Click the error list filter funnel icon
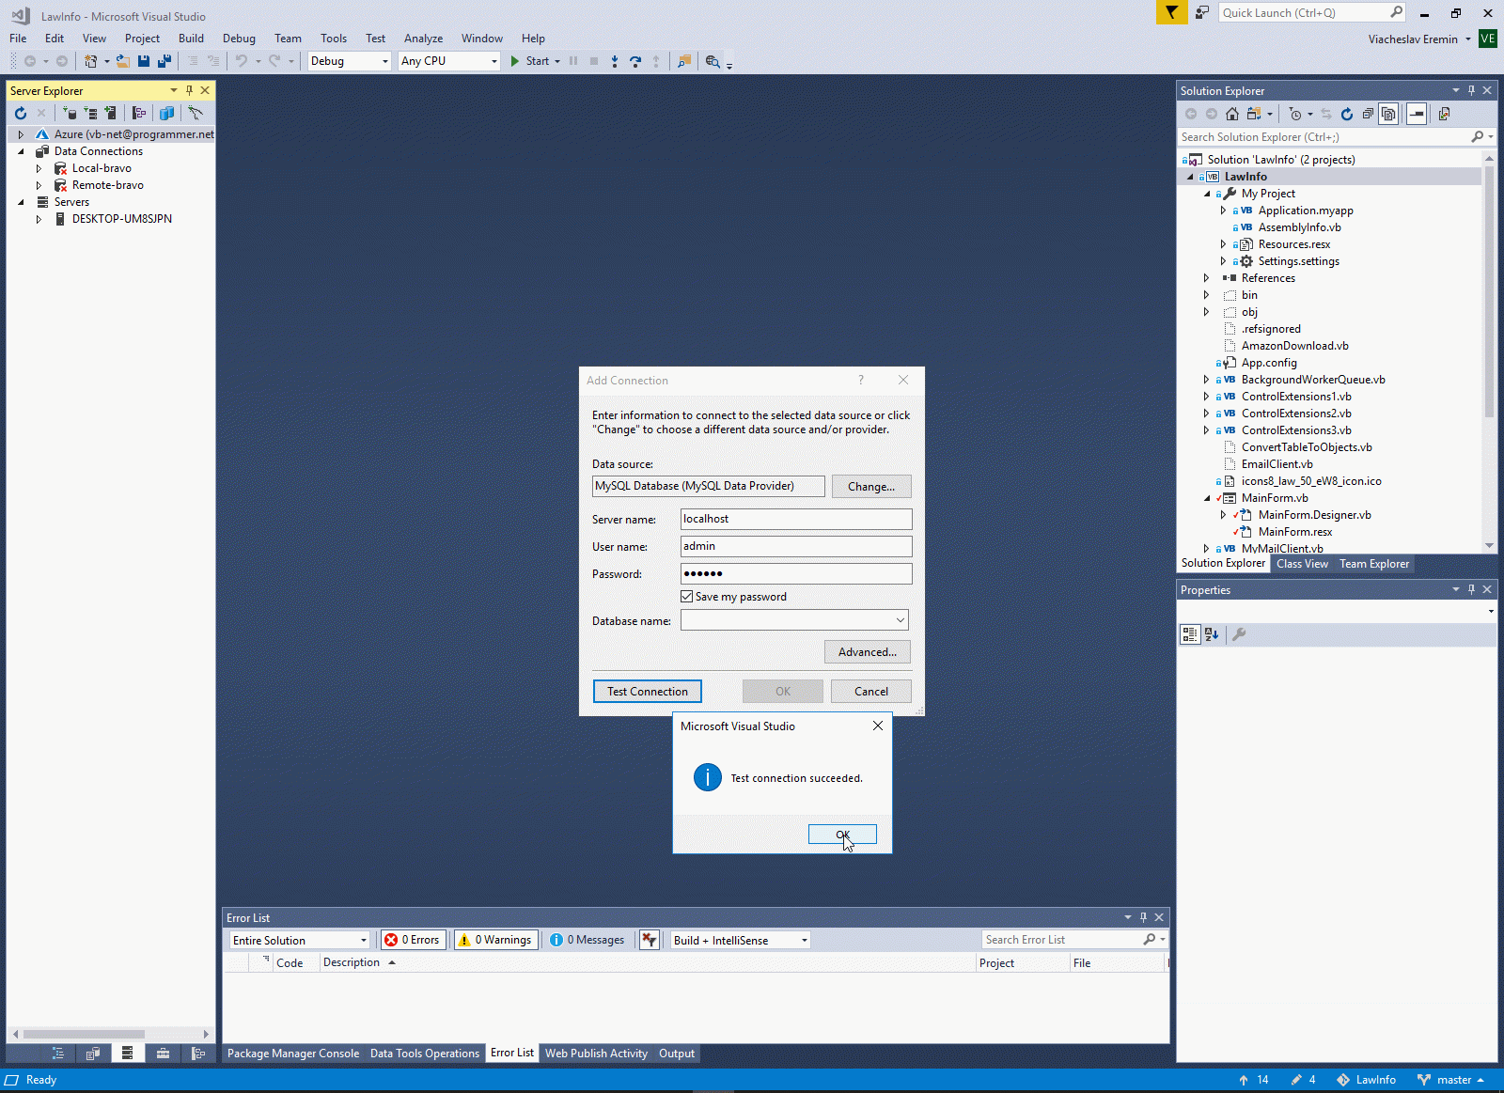The width and height of the screenshot is (1504, 1093). click(649, 940)
